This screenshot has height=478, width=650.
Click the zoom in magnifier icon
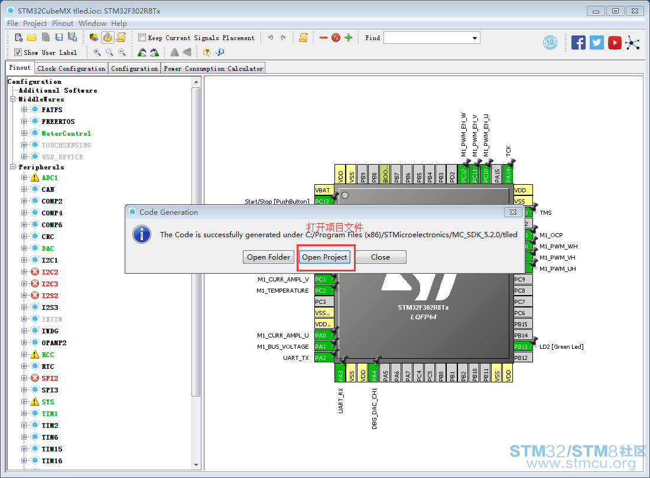click(97, 52)
